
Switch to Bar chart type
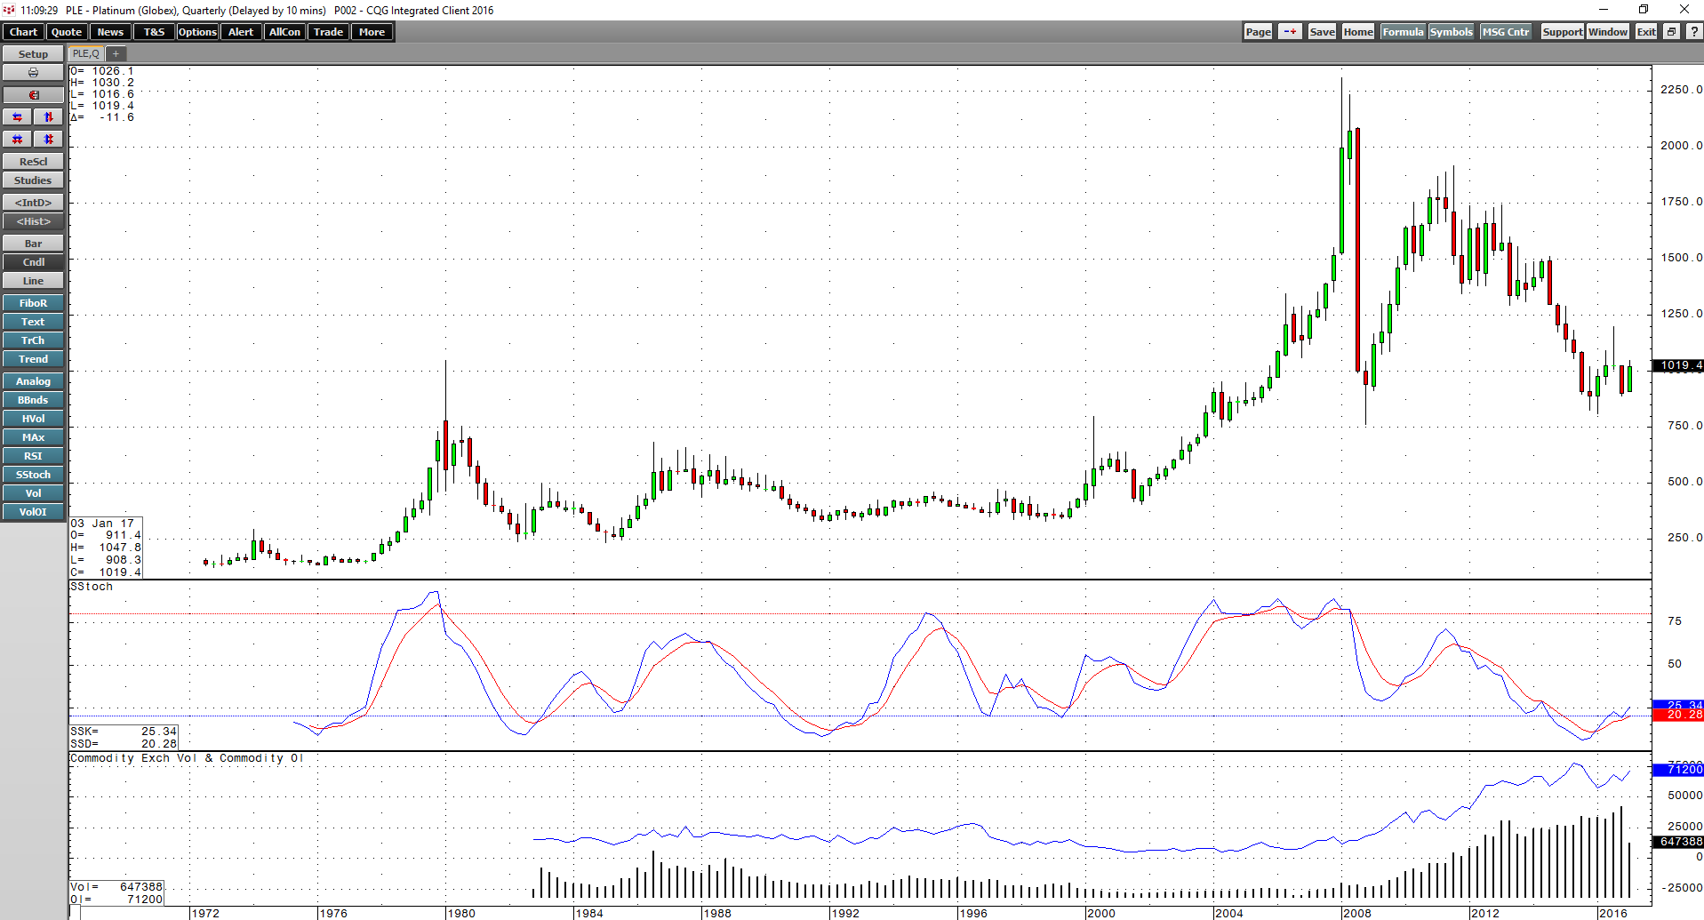[x=33, y=244]
